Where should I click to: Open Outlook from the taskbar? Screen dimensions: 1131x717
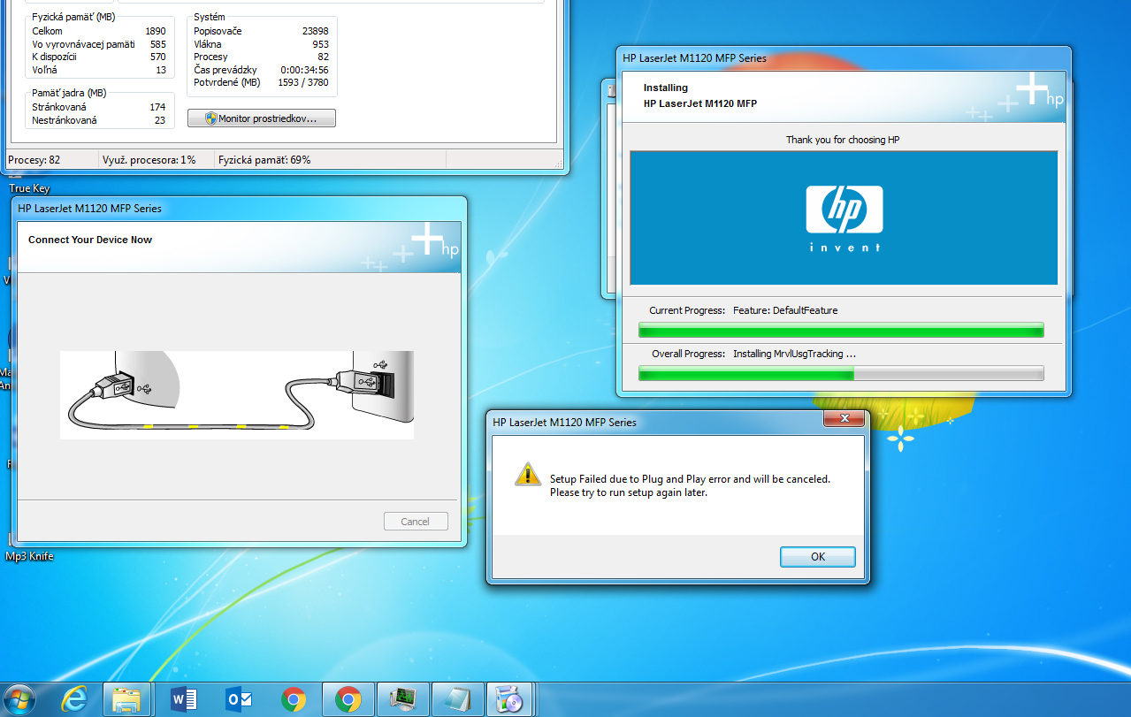(x=239, y=699)
